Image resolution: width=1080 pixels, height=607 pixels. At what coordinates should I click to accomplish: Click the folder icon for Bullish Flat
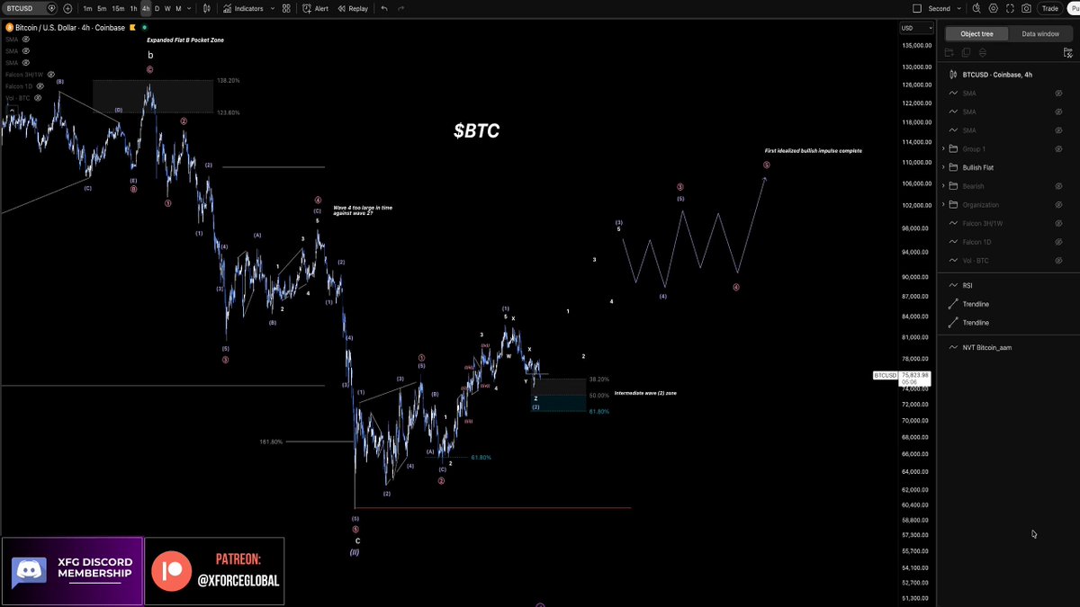click(954, 167)
